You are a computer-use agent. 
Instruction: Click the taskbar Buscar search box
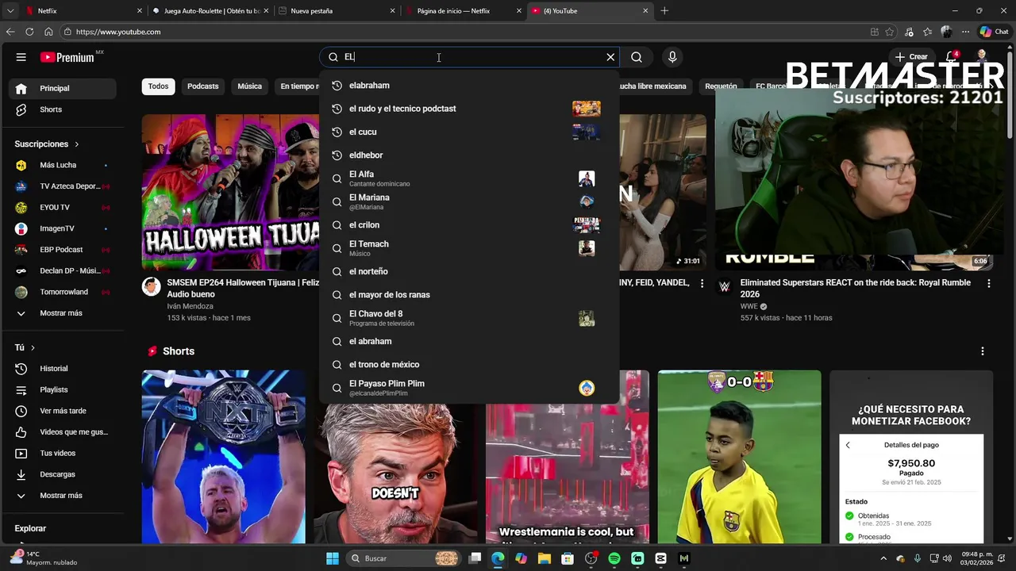click(405, 558)
